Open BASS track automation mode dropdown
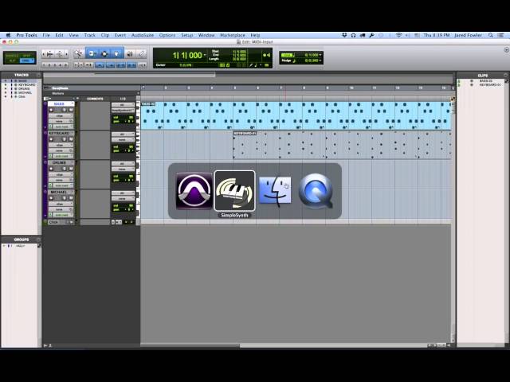Screen dimensions: 510x382 (64, 127)
